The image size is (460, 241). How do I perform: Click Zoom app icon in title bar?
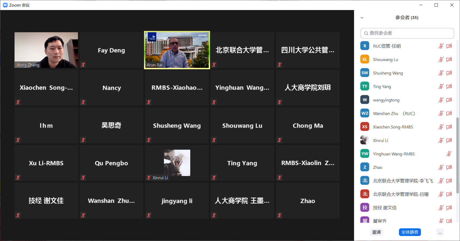(x=5, y=5)
